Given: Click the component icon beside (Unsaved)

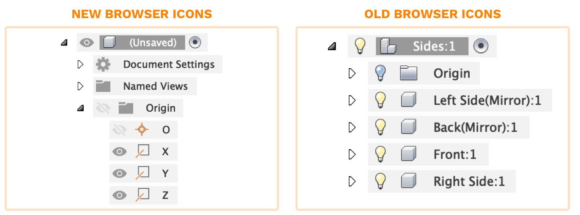Looking at the screenshot, I should tap(109, 43).
